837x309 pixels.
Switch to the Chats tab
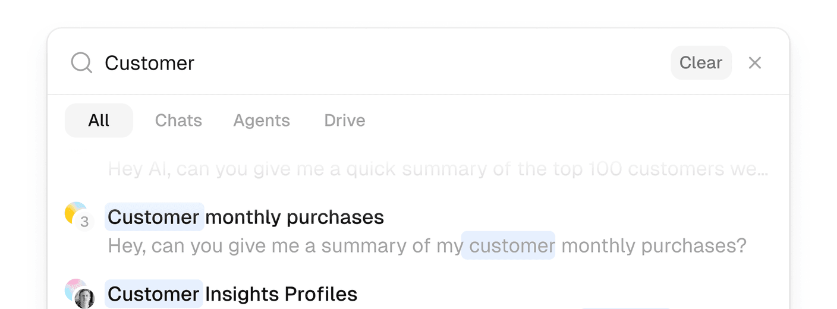(x=178, y=121)
